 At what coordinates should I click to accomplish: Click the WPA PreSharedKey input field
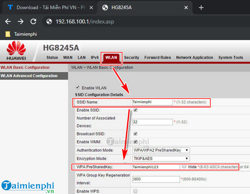click(156, 167)
